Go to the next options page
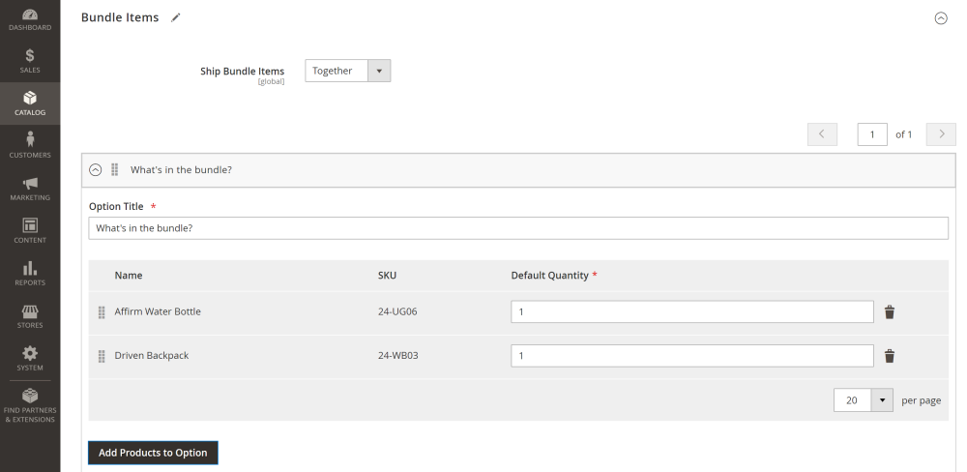Image resolution: width=967 pixels, height=472 pixels. point(941,133)
